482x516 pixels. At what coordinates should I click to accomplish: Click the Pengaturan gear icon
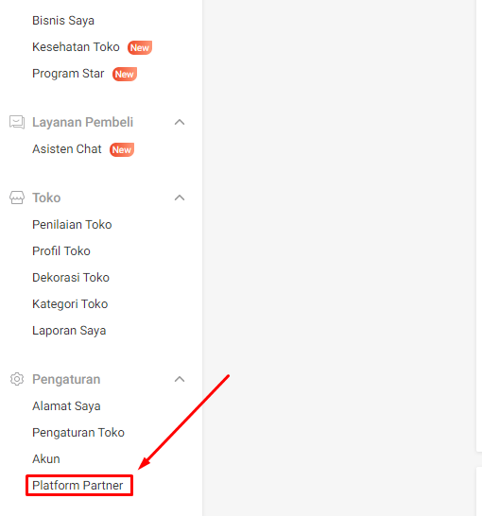(17, 379)
